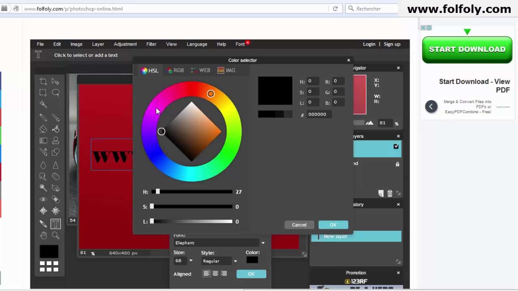Select the Zoom magnifier tool

[x=55, y=235]
